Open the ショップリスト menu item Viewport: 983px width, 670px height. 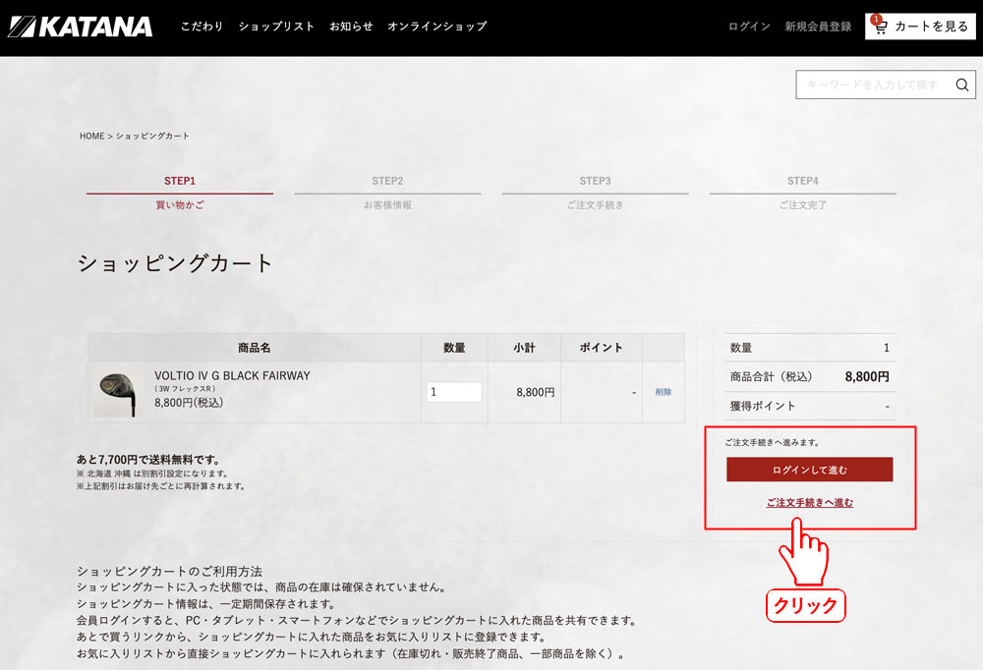pyautogui.click(x=276, y=27)
